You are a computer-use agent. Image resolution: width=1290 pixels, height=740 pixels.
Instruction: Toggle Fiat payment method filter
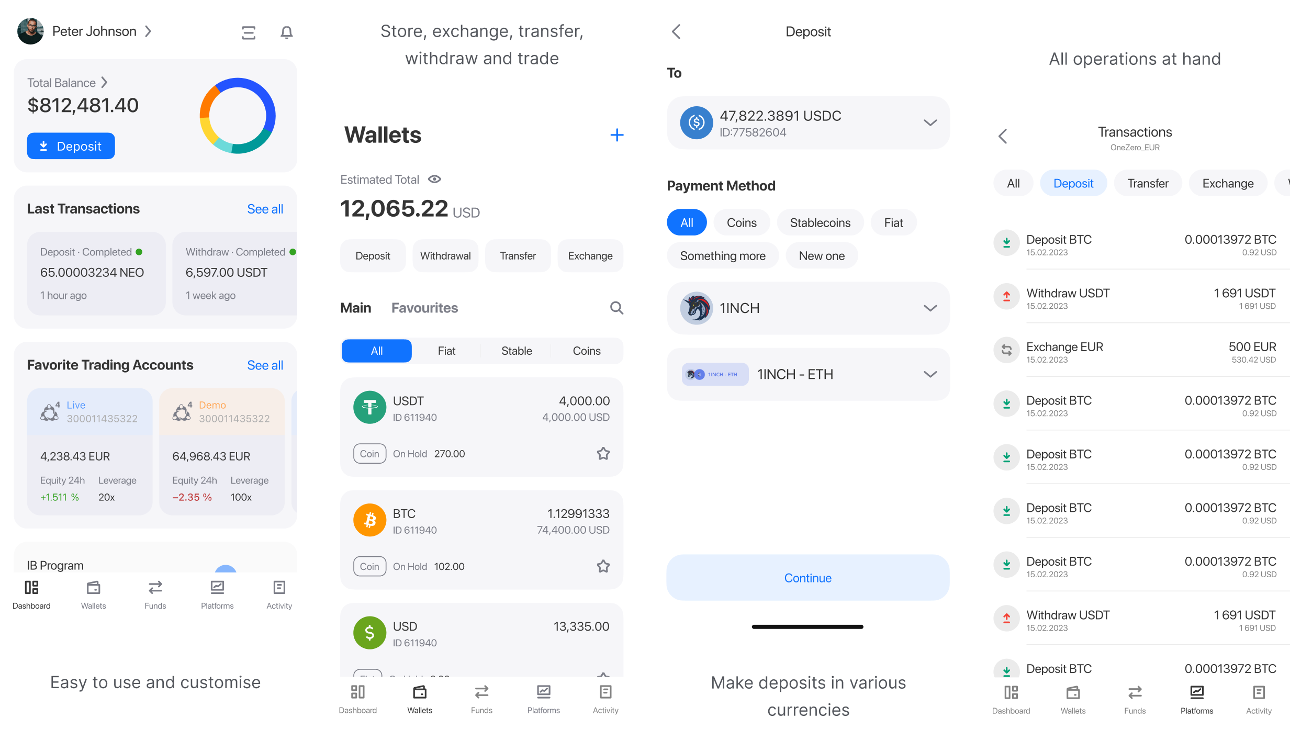tap(894, 222)
